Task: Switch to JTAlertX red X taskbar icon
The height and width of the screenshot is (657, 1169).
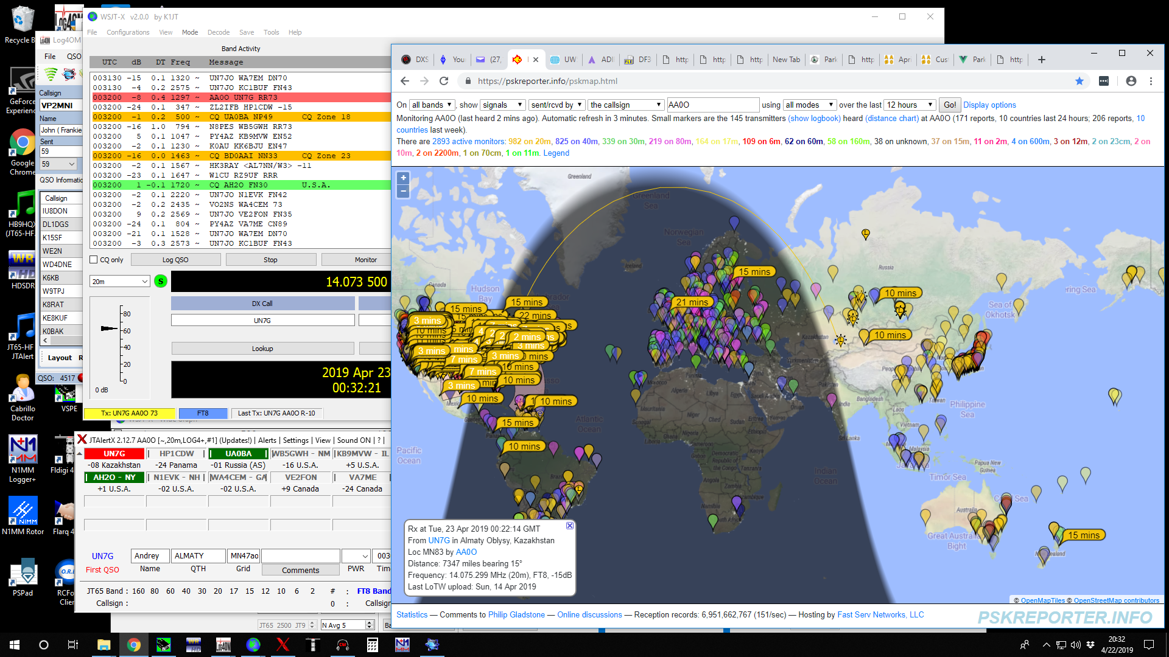Action: [283, 645]
